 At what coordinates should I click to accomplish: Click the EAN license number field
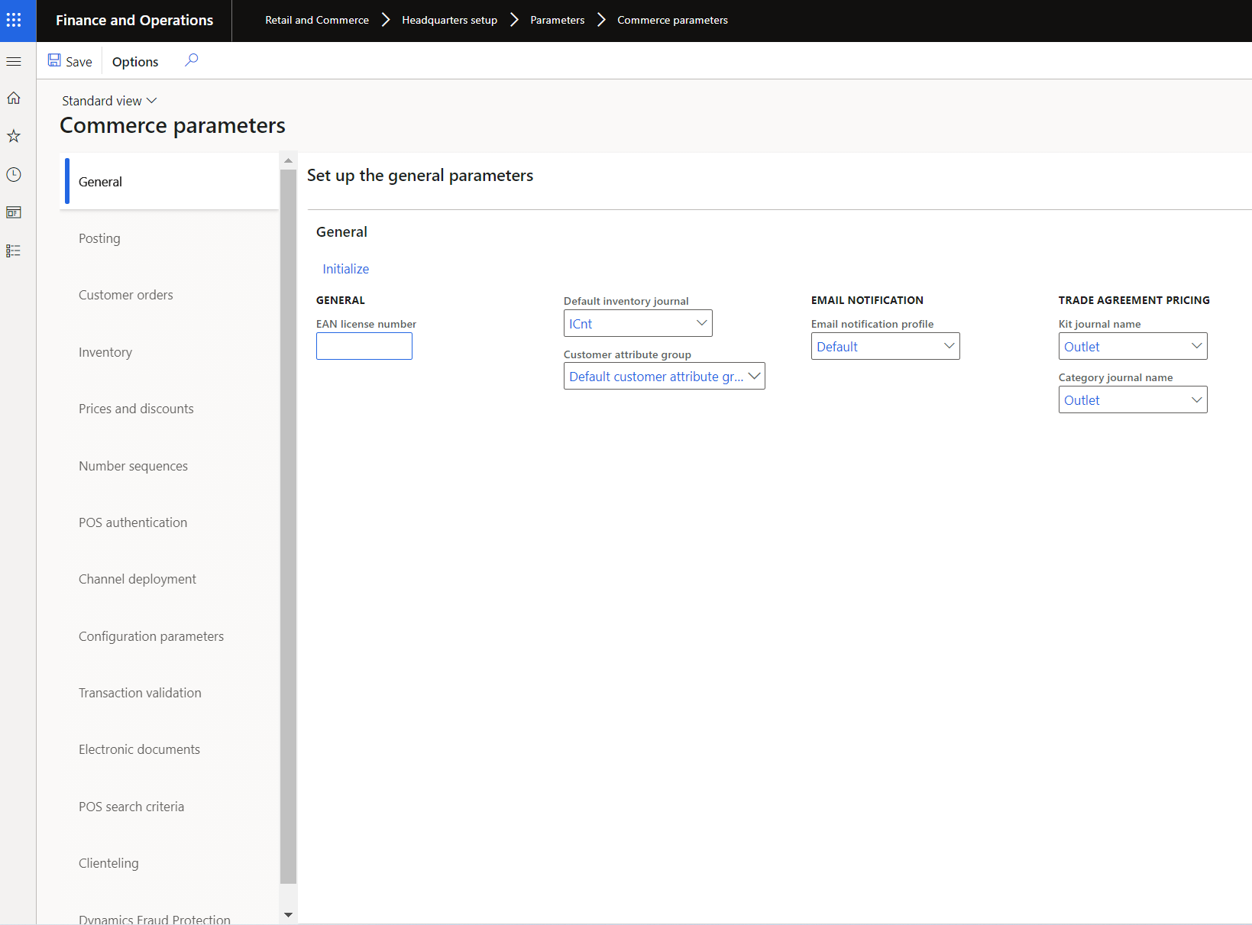[x=364, y=346]
